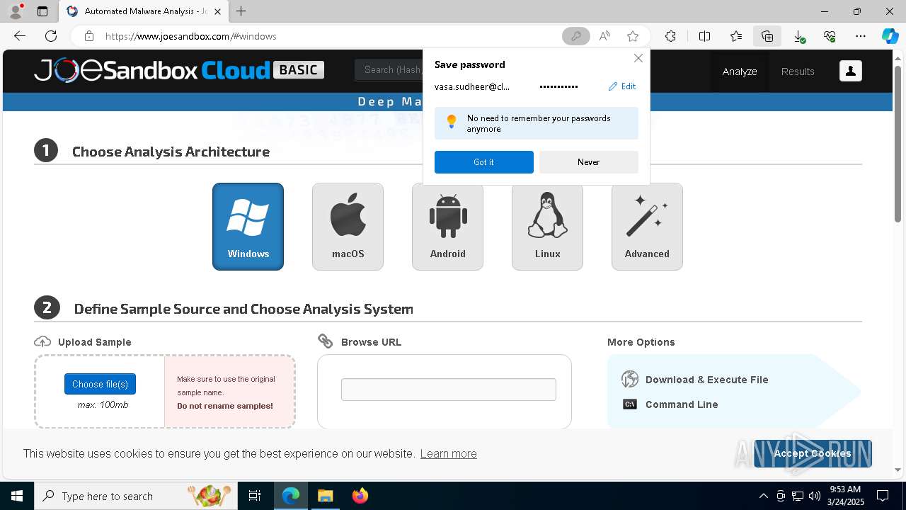Open Edge Settings and more menu

pyautogui.click(x=861, y=36)
